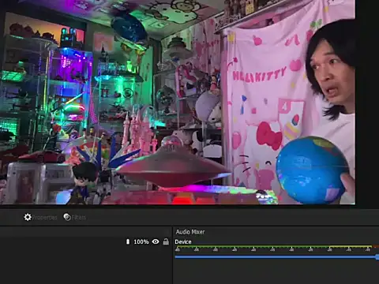
Task: Click the small source icon left of 100%
Action: (128, 241)
